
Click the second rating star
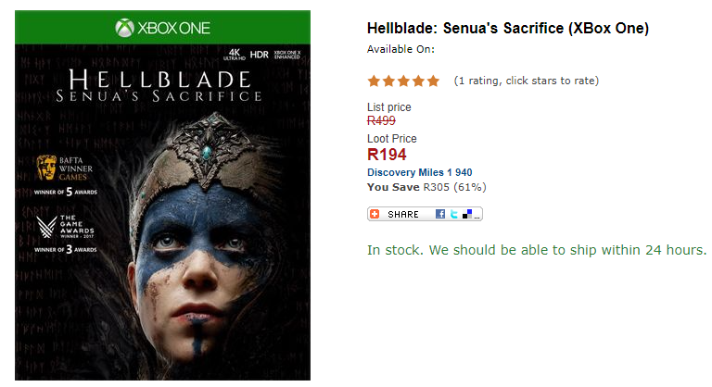(388, 81)
